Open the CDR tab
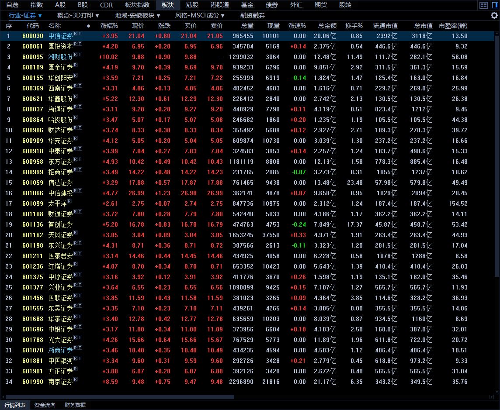 click(107, 5)
